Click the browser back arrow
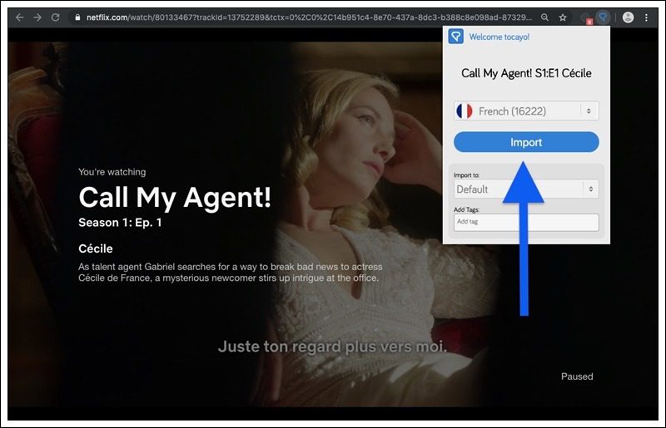Screen dimensions: 666x428 pyautogui.click(x=19, y=17)
